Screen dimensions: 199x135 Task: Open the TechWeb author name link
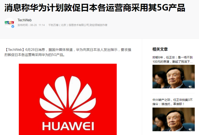pos(25,20)
